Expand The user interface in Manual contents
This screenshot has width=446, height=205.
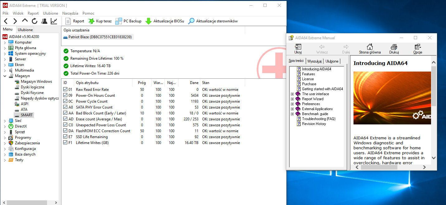[292, 94]
